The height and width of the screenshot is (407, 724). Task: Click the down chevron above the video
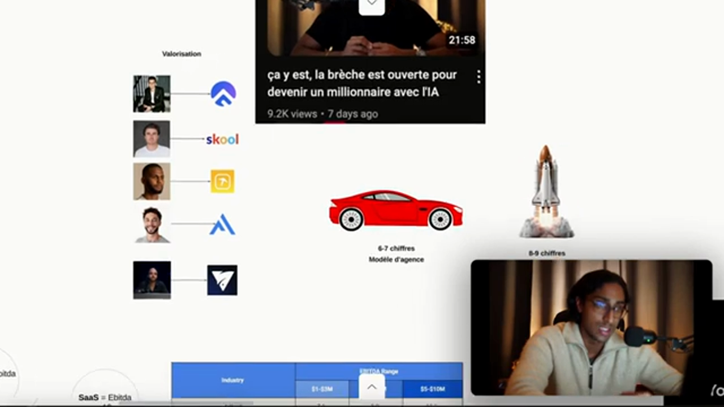(x=372, y=5)
